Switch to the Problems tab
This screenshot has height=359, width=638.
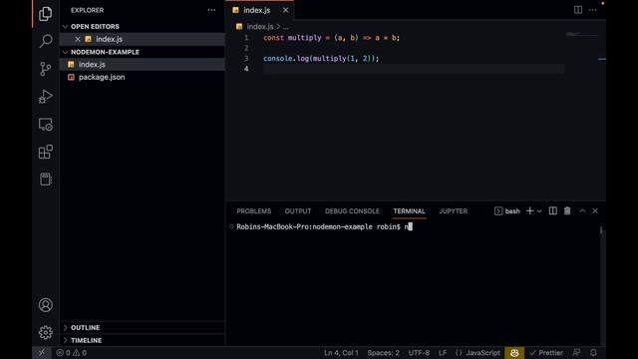point(254,211)
